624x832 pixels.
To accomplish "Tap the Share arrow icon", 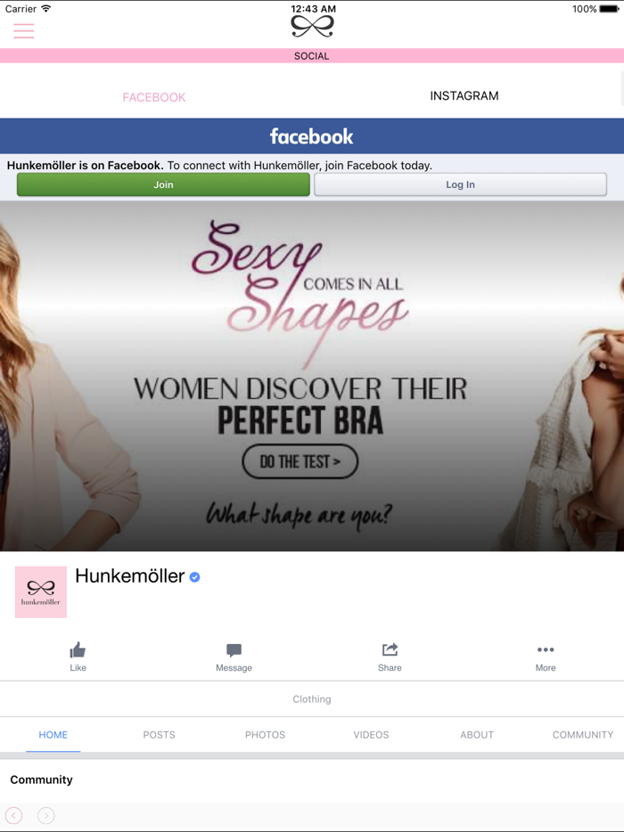I will (390, 651).
